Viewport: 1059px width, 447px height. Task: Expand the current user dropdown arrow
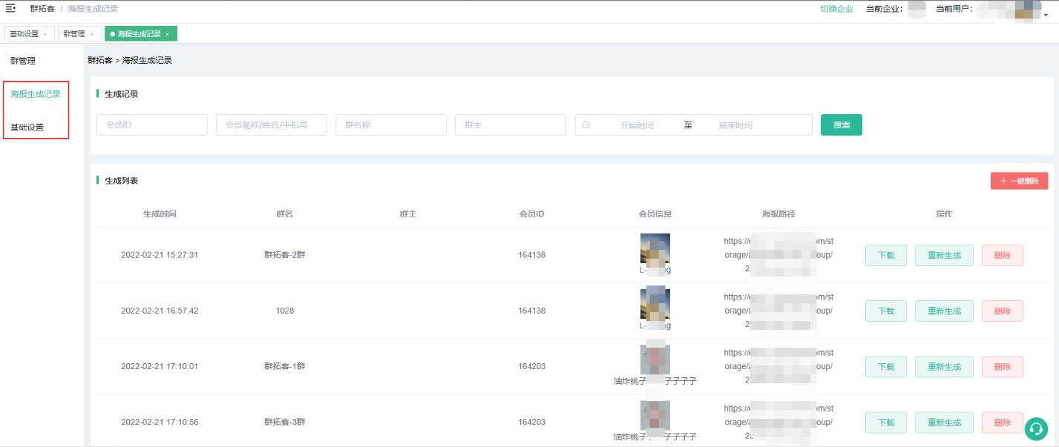[x=1046, y=14]
